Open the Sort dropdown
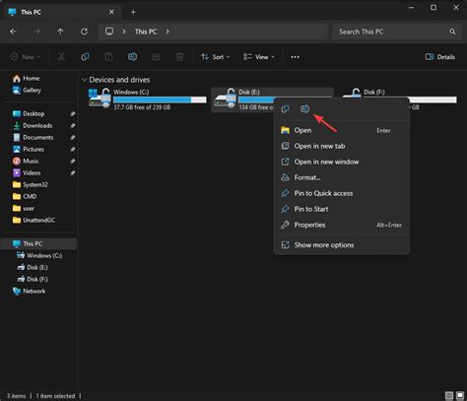 [215, 57]
